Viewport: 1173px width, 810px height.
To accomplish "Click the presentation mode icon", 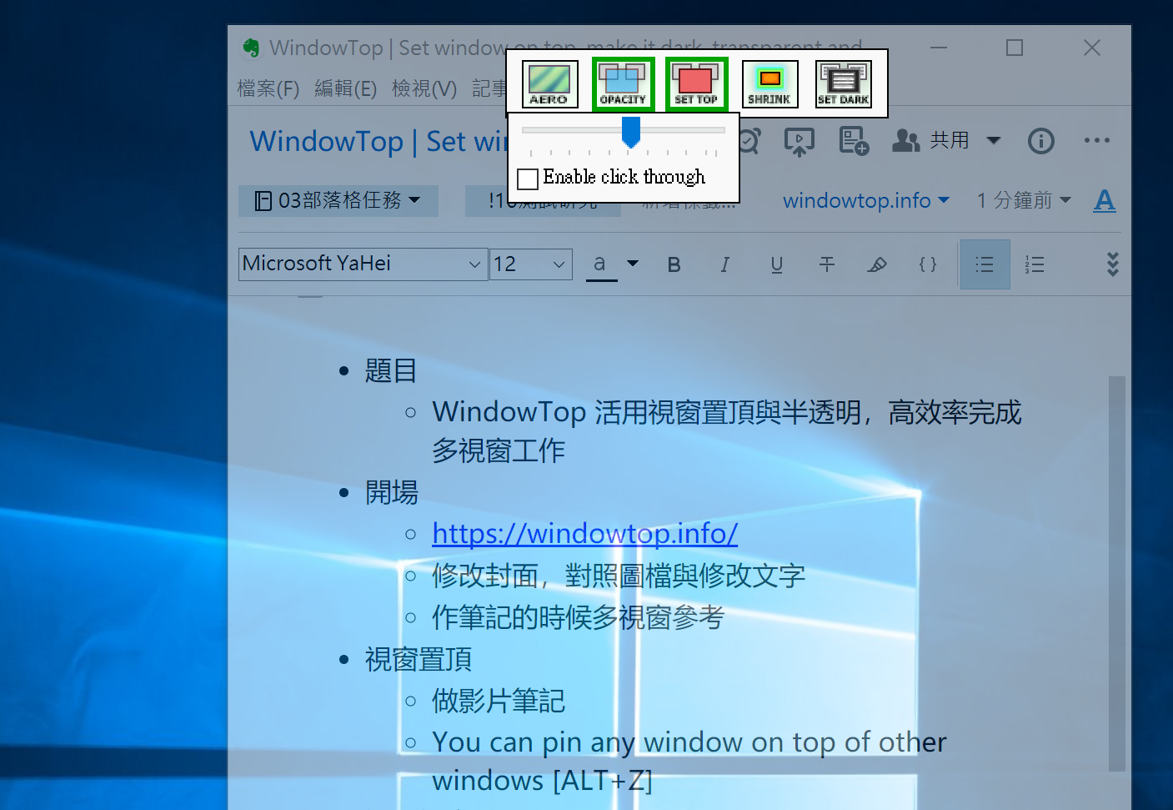I will [x=799, y=141].
